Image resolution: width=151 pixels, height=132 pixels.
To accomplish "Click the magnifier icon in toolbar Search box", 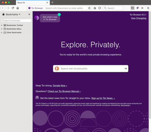I will pos(105,8).
